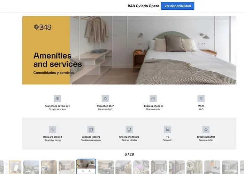Image resolution: width=244 pixels, height=174 pixels.
Task: Click the Luggage lockers icon
Action: point(91,129)
